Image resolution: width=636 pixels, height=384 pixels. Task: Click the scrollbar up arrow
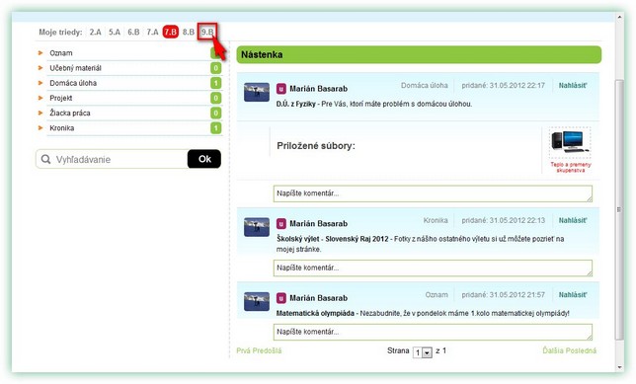tap(619, 17)
